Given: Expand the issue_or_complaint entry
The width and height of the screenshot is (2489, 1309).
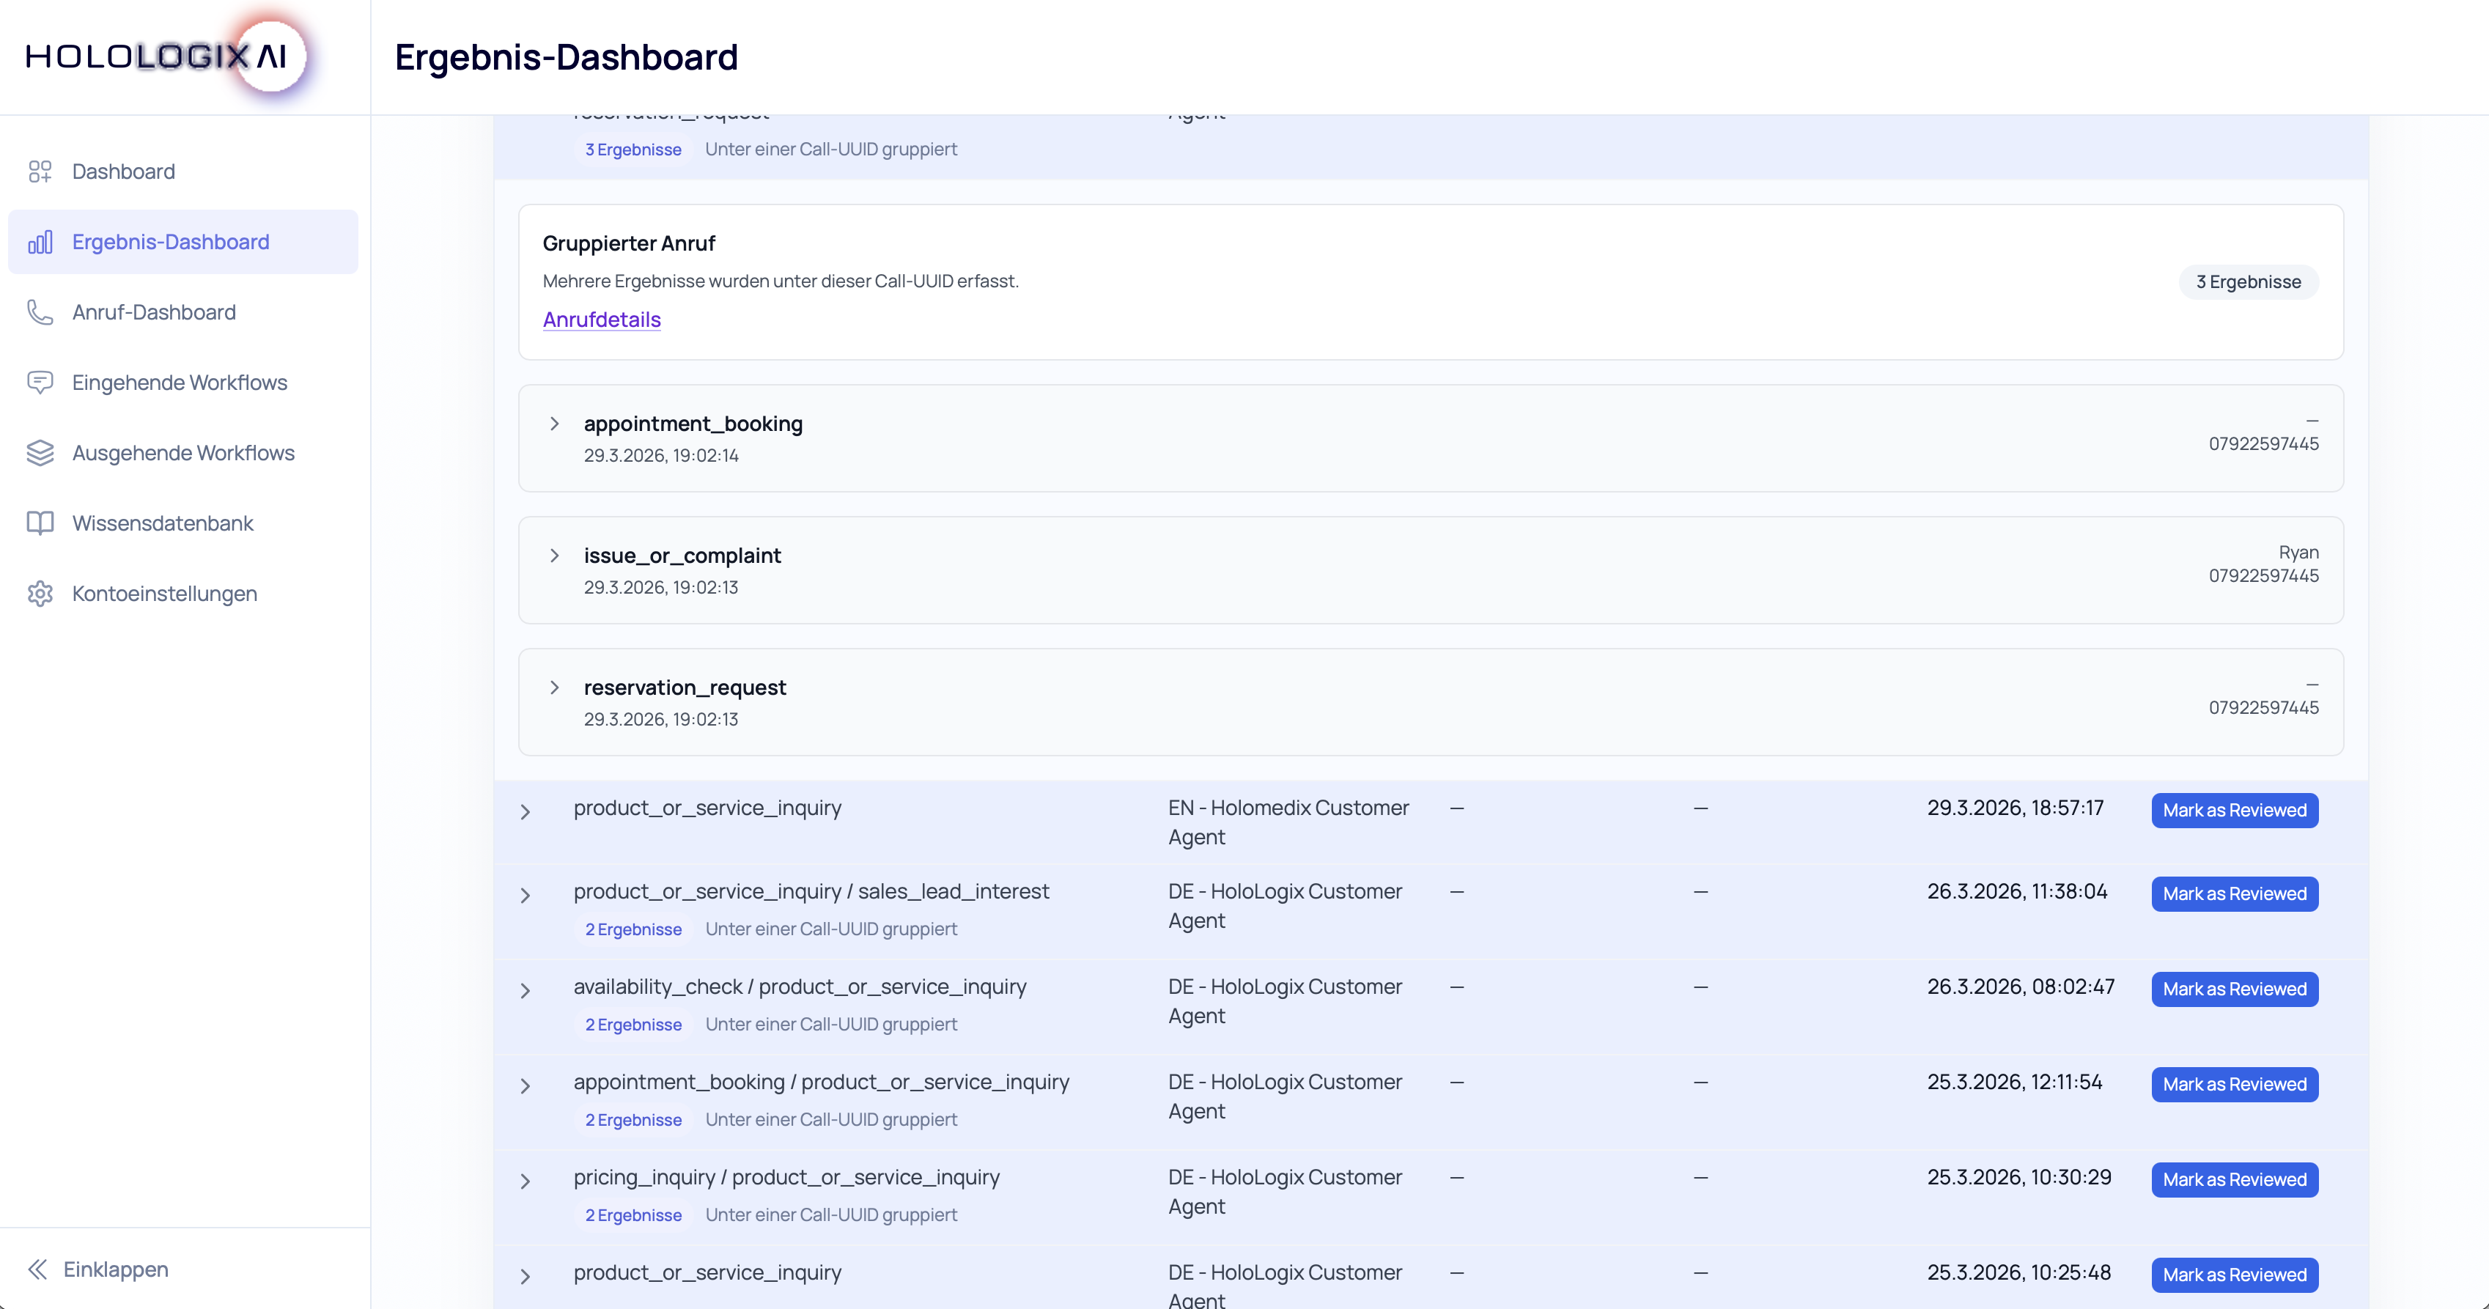Looking at the screenshot, I should [555, 556].
